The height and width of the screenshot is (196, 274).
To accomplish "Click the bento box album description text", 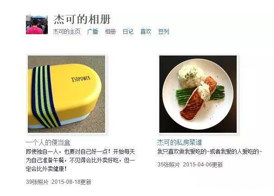I will click(x=81, y=160).
